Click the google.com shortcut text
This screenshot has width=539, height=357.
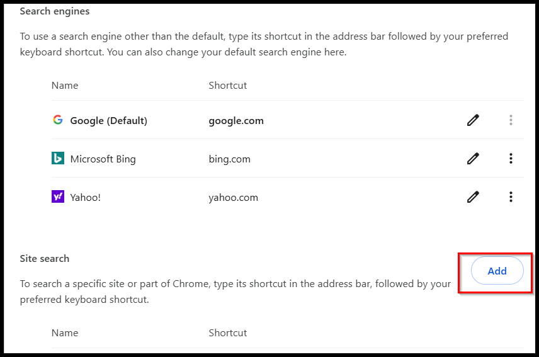[236, 121]
